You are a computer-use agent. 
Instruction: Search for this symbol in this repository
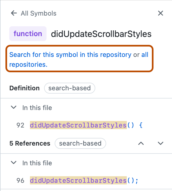(70, 55)
